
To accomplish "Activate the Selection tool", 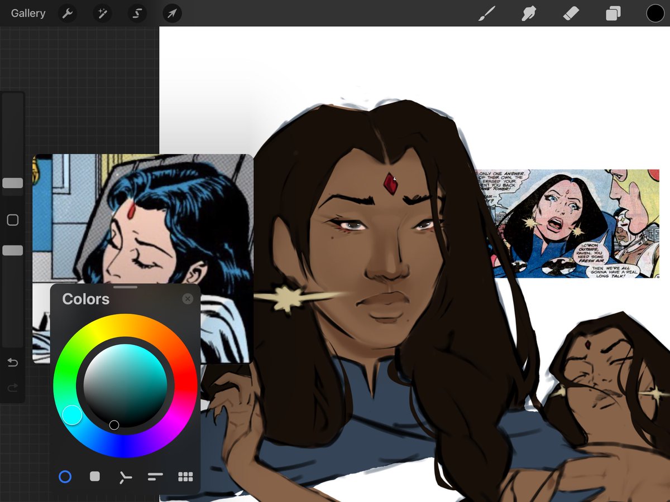I will (x=137, y=13).
